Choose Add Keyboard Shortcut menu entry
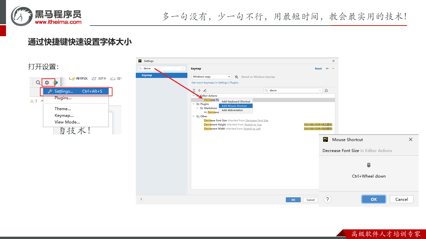 click(236, 102)
